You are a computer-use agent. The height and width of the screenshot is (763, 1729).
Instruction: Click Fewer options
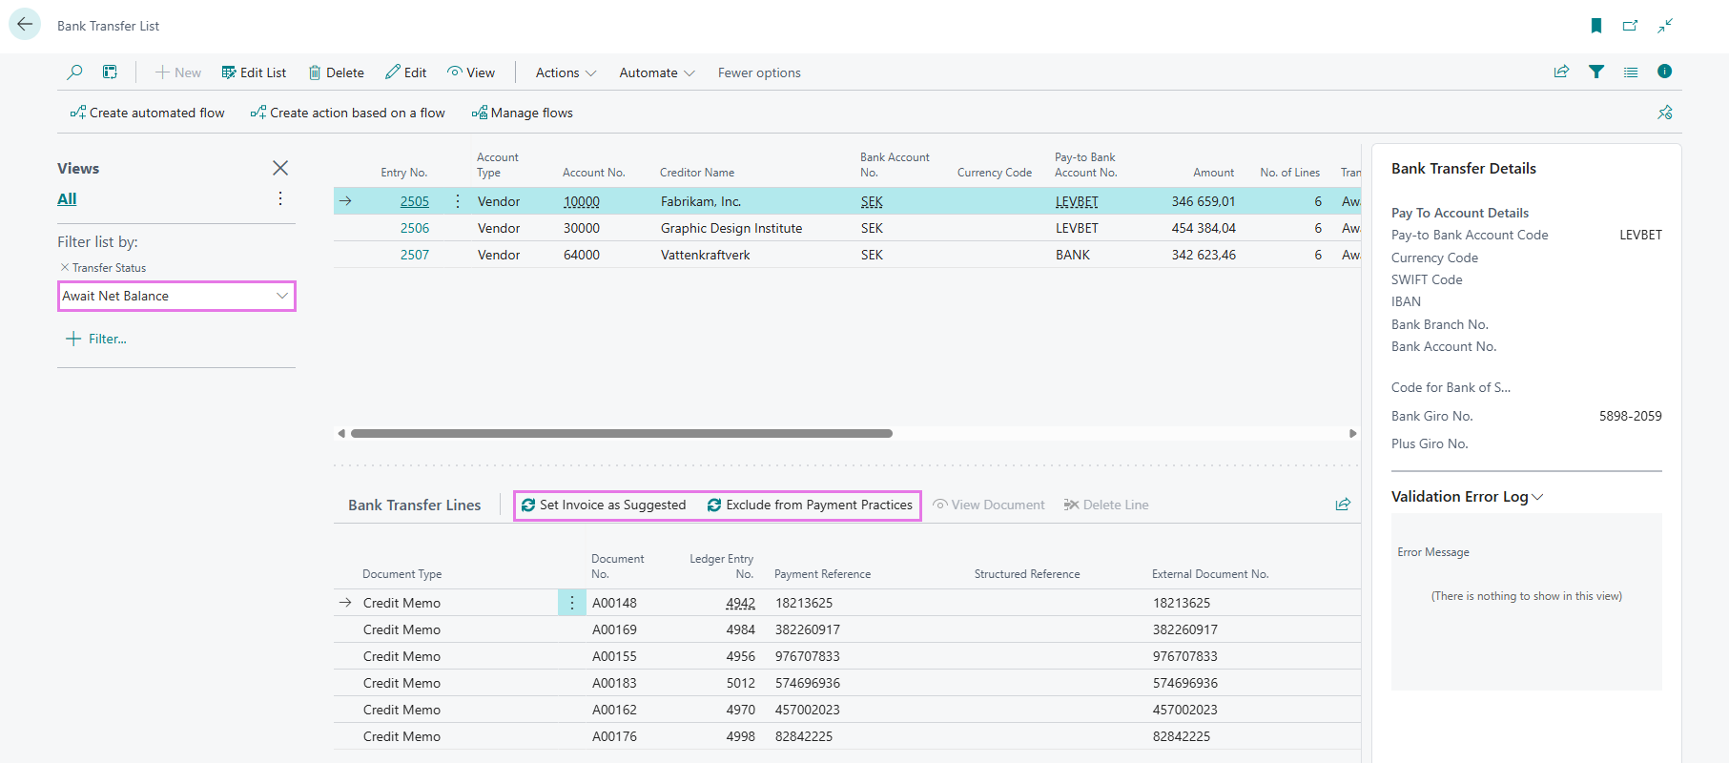(759, 72)
